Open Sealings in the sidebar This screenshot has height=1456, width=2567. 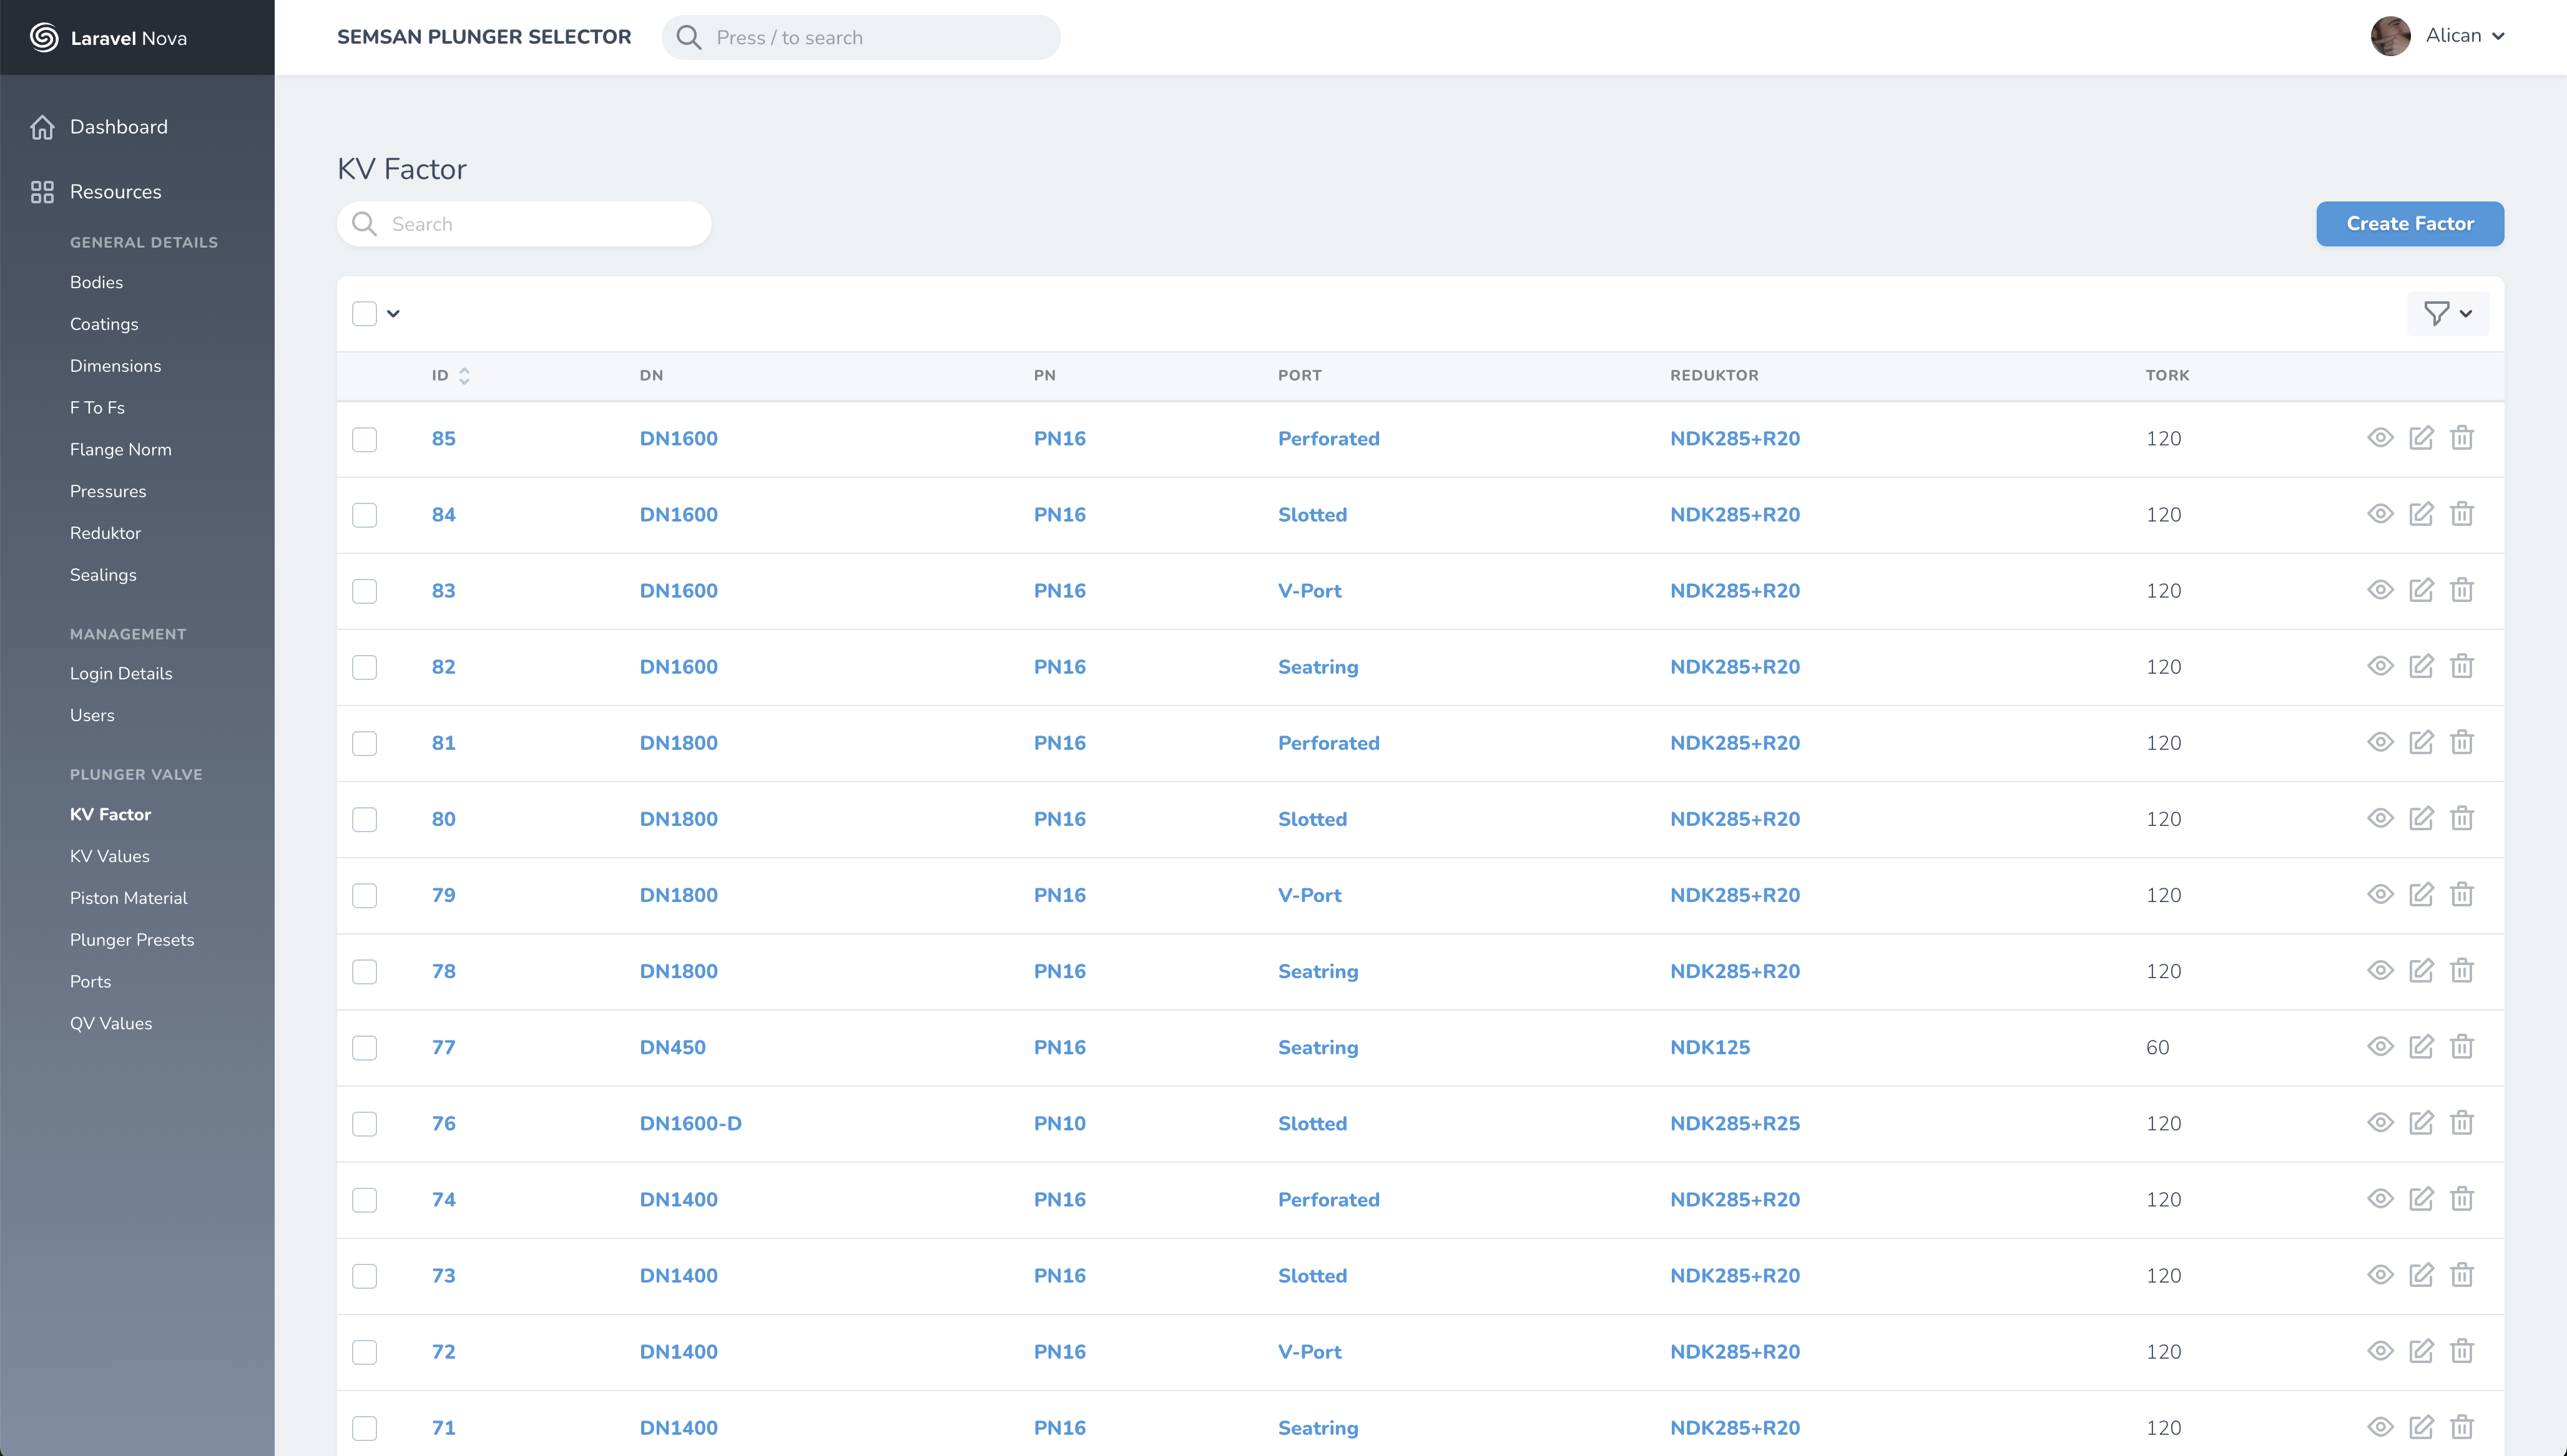click(103, 575)
